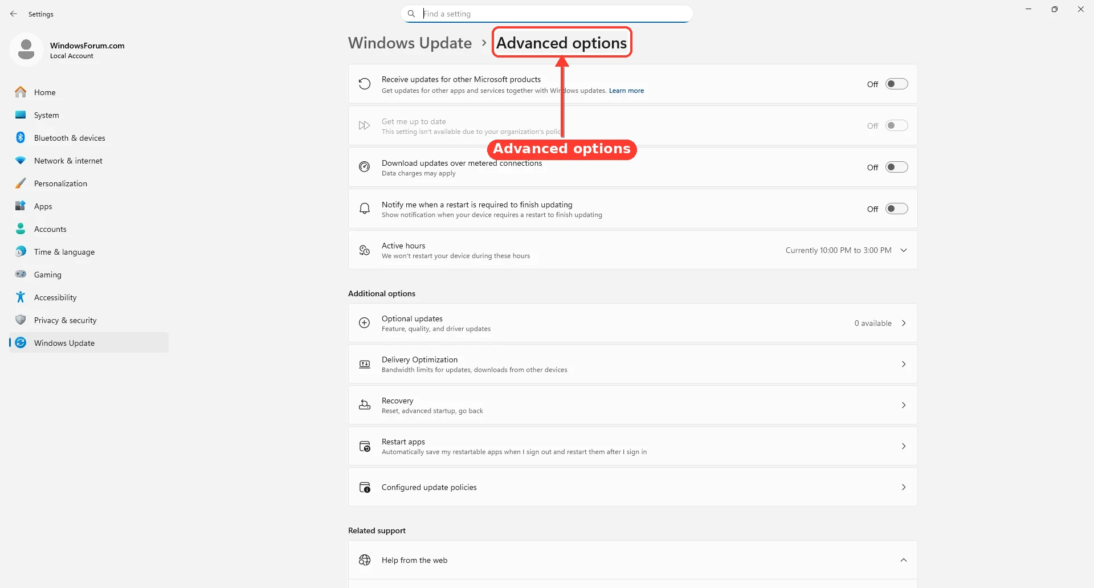Viewport: 1094px width, 588px height.
Task: Expand the Active hours dropdown chevron
Action: tap(904, 250)
